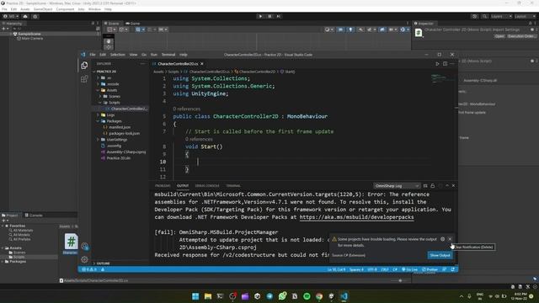Click Unity Play button
Screen dimensions: 539x303
(260, 16)
